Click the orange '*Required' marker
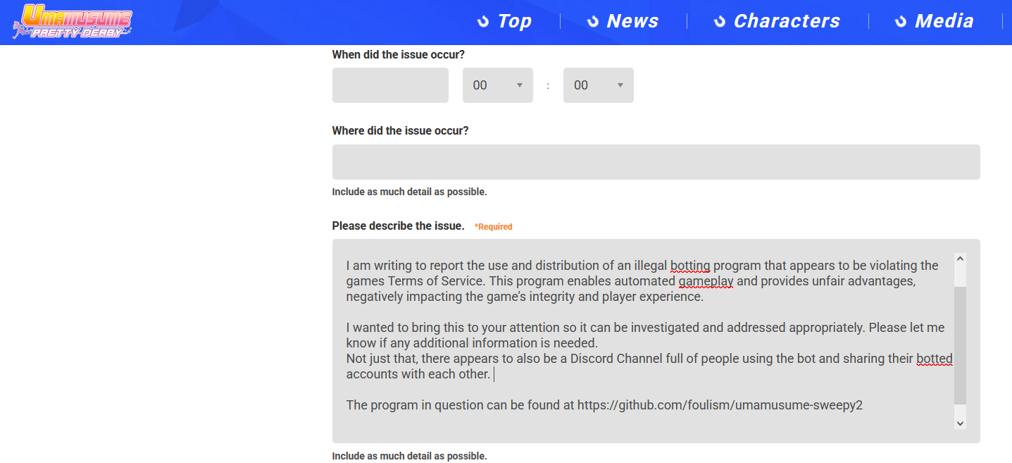 pos(494,227)
